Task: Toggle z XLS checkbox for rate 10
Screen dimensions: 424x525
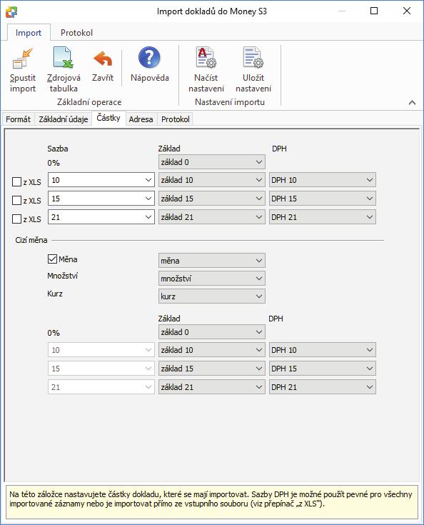Action: [16, 182]
